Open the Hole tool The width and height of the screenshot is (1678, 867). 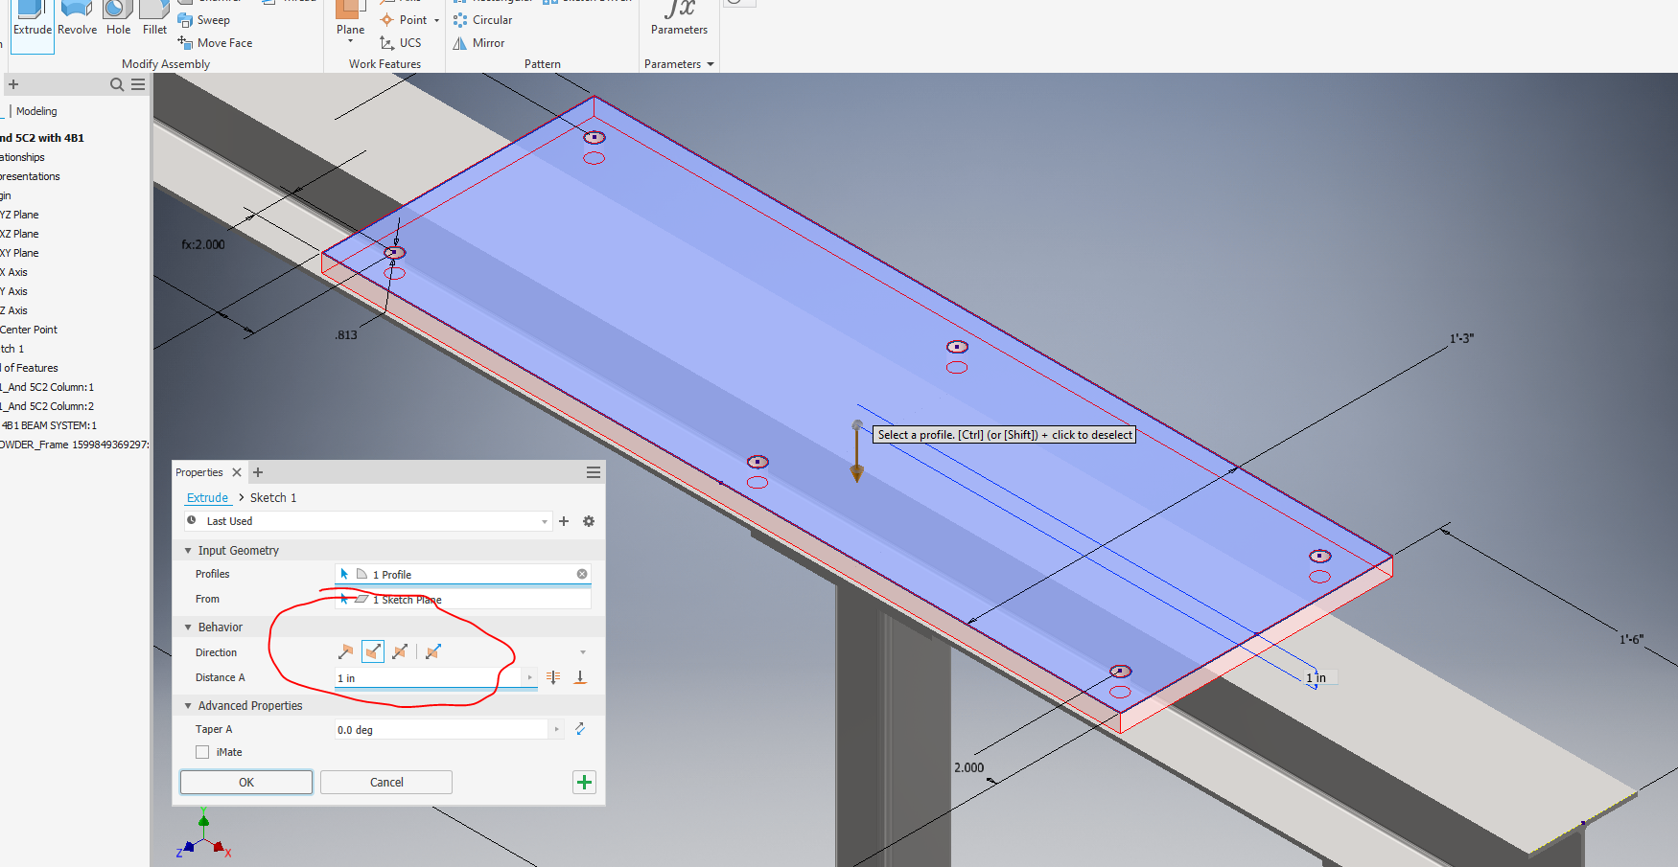(118, 19)
